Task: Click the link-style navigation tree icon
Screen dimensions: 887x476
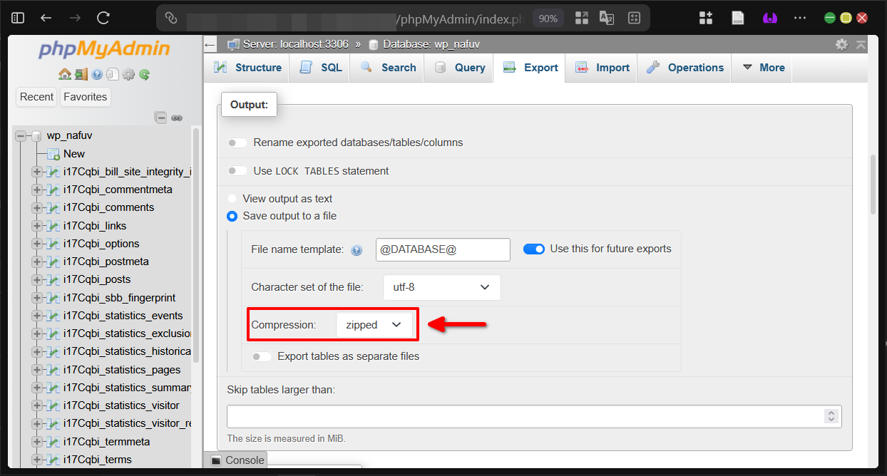Action: [x=177, y=118]
